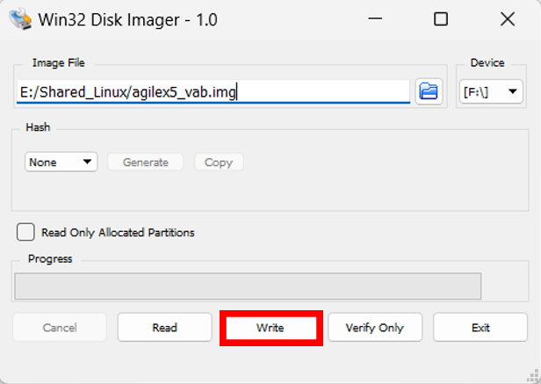Enable Read Only Allocated Partitions checkbox
Image resolution: width=541 pixels, height=384 pixels.
[x=26, y=232]
